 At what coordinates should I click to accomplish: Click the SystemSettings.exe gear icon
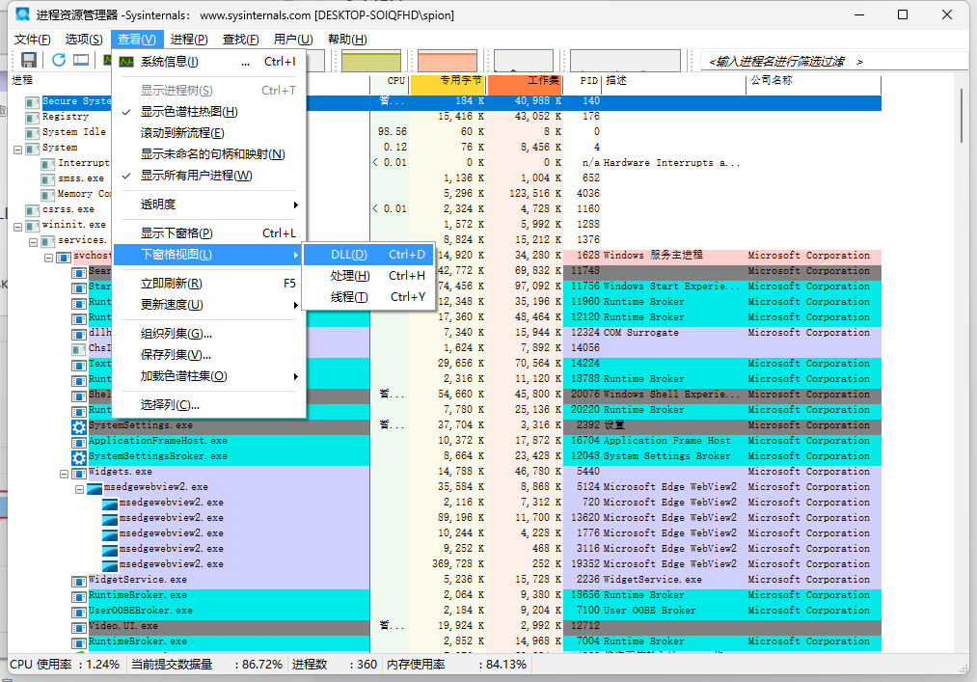pos(78,424)
